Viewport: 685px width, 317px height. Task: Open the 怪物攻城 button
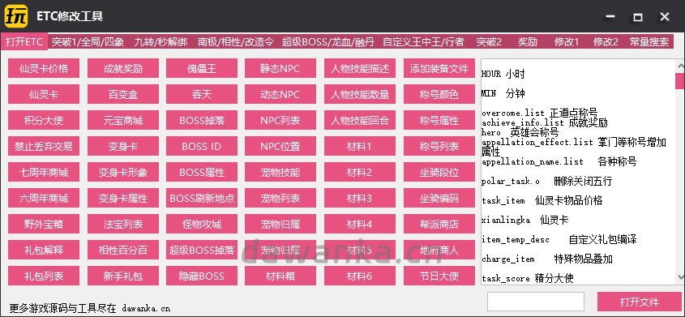pos(202,224)
